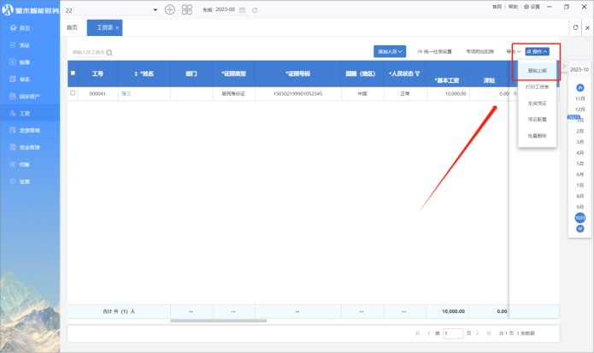Click the up double-arrow circle above 11月
This screenshot has width=594, height=353.
[x=580, y=87]
